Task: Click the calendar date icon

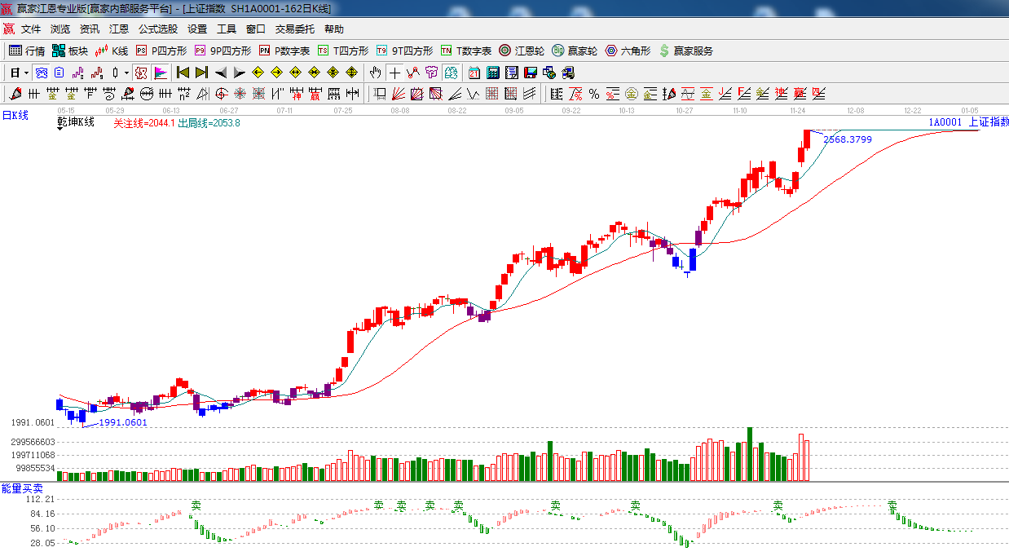Action: [474, 73]
